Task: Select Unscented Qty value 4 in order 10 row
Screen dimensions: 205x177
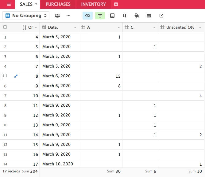Action: [x=181, y=96]
